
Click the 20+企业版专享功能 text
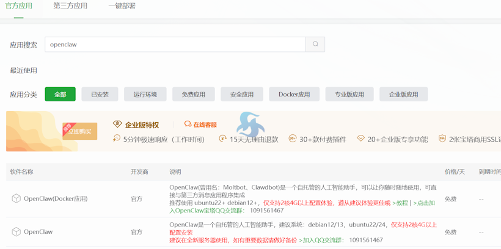tap(398, 139)
